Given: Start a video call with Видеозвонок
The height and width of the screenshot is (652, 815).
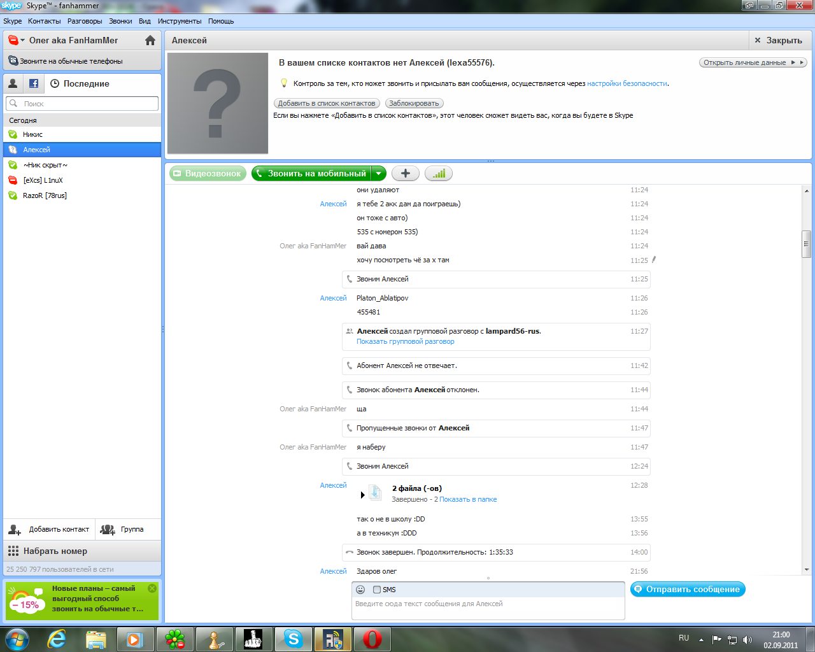Looking at the screenshot, I should pyautogui.click(x=208, y=173).
